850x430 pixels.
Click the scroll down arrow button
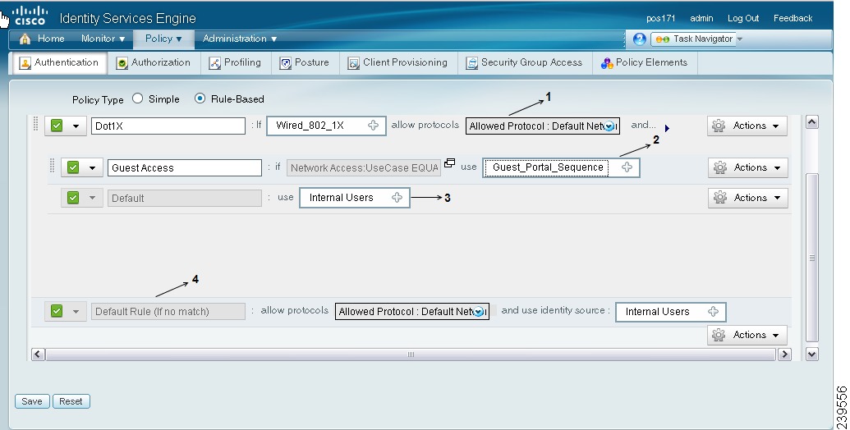click(811, 355)
